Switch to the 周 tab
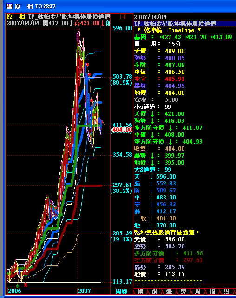Image resolution: width=236 pixels, height=298 pixels. point(198,291)
